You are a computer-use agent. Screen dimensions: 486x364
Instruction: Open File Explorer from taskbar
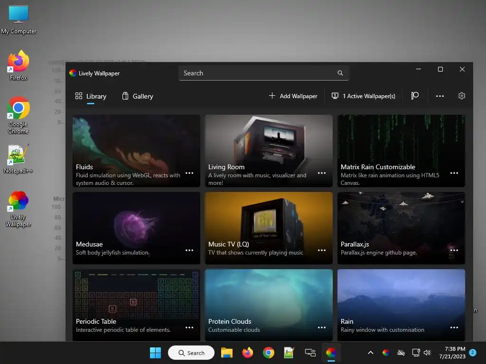(226, 353)
